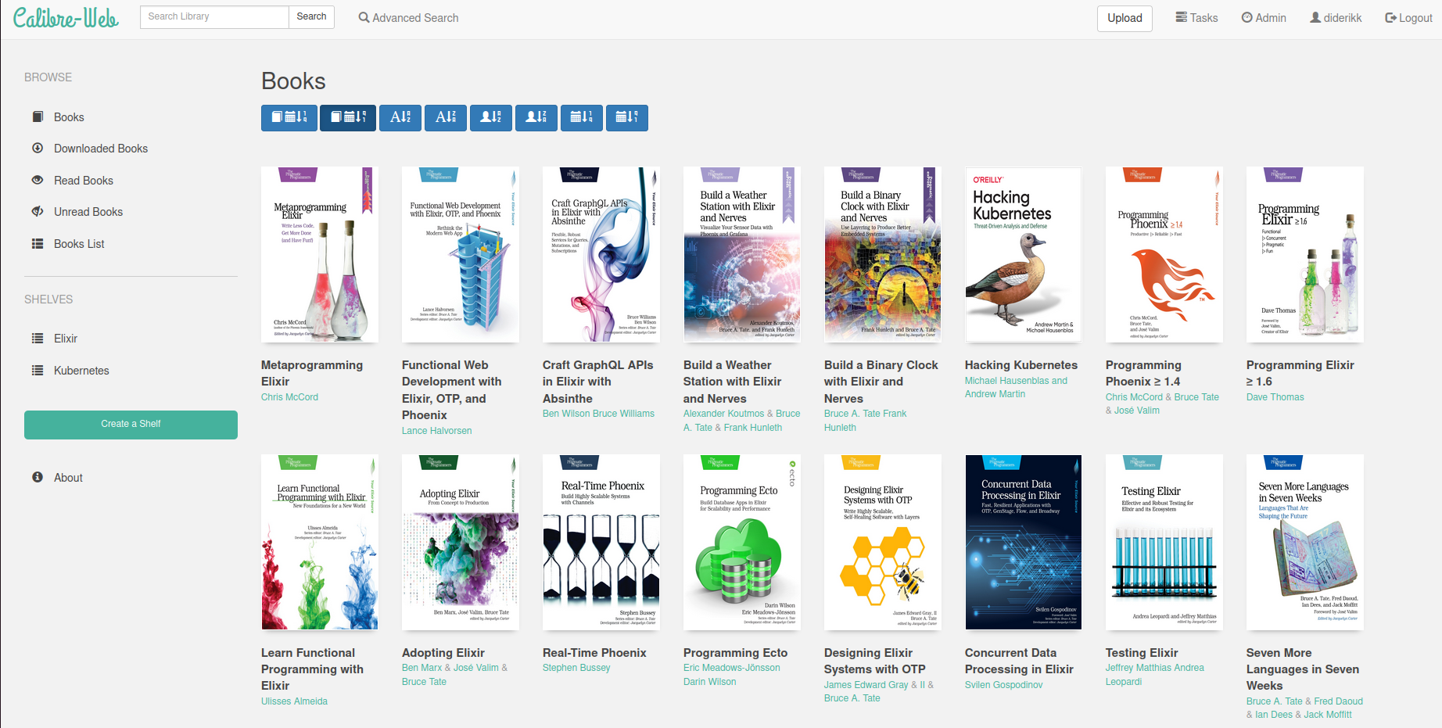
Task: Click the Calibre-Web logo
Action: pyautogui.click(x=66, y=17)
